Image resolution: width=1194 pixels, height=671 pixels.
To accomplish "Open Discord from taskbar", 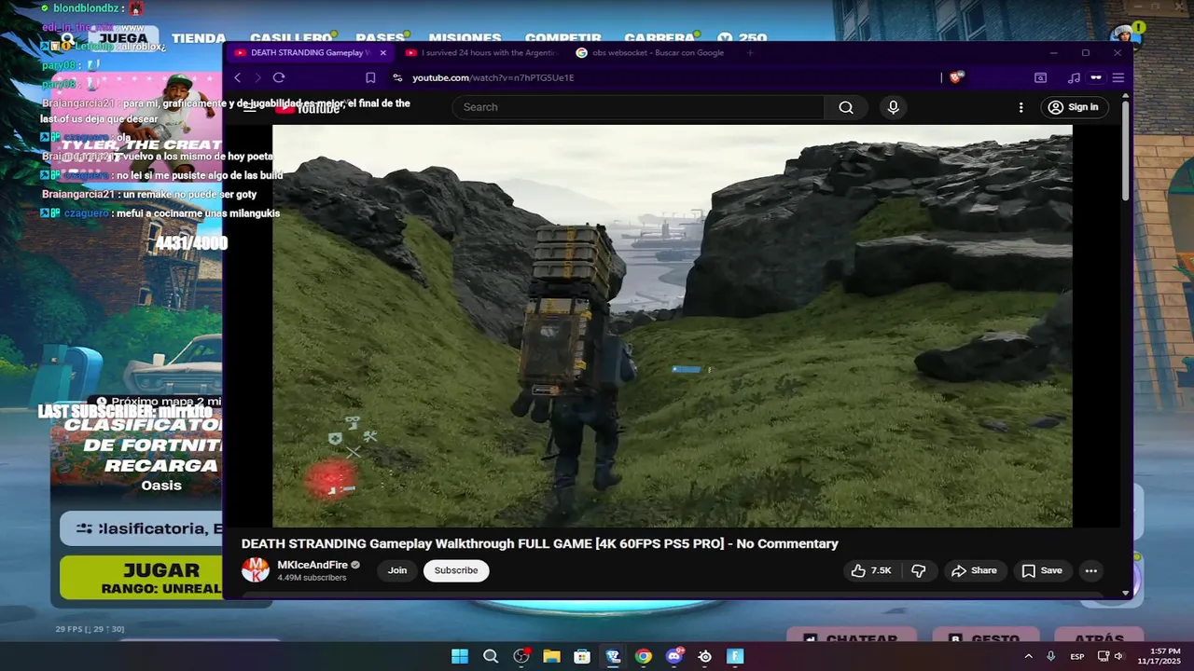I will (x=674, y=656).
